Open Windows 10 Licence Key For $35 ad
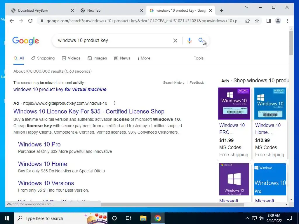 tap(89, 111)
